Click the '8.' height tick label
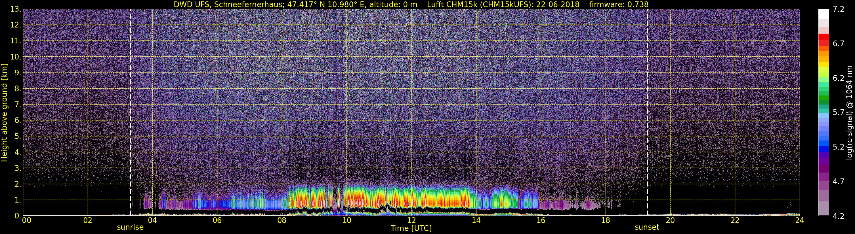This screenshot has width=855, height=234. coord(18,89)
